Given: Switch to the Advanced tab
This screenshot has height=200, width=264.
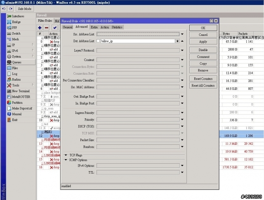Looking at the screenshot, I should [x=82, y=27].
